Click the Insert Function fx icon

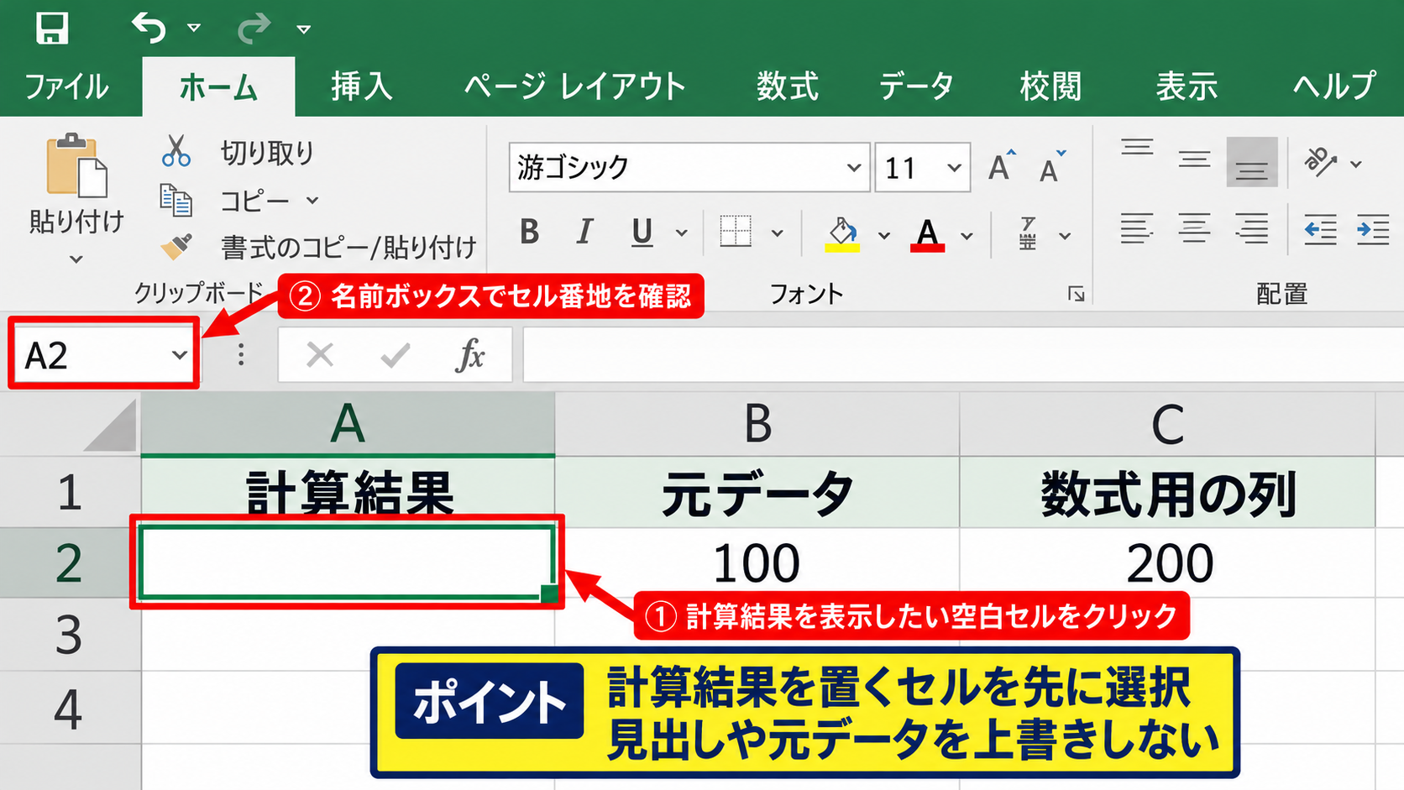point(470,355)
